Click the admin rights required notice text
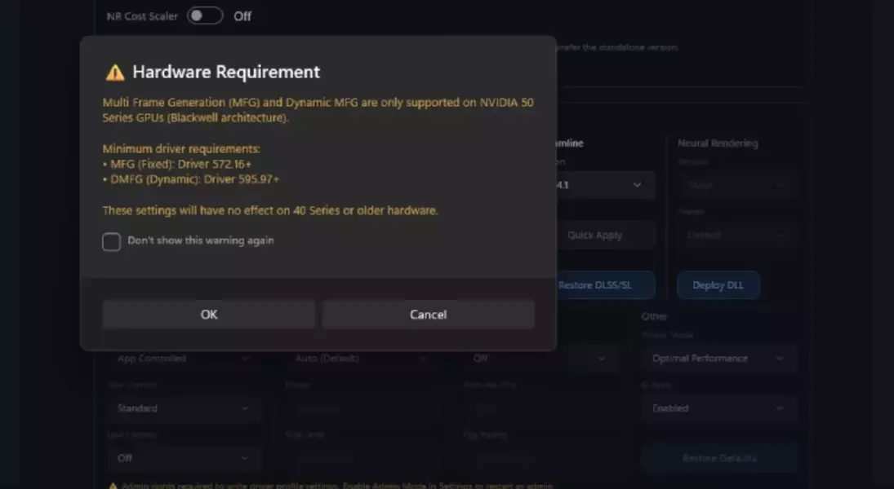The image size is (894, 489). point(337,487)
